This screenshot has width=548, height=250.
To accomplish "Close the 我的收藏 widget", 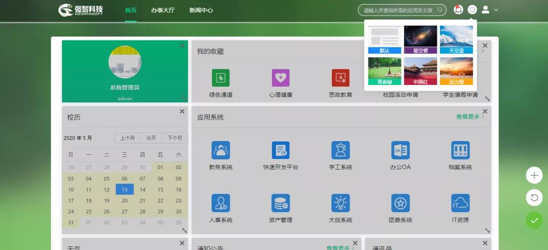I will (x=485, y=46).
